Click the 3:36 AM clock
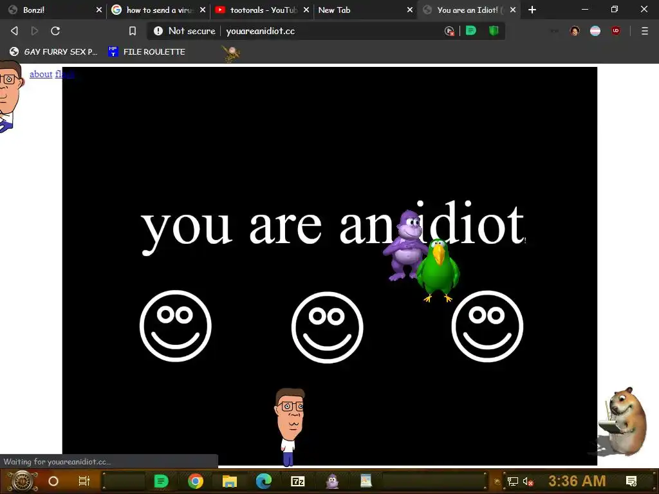 pyautogui.click(x=577, y=481)
